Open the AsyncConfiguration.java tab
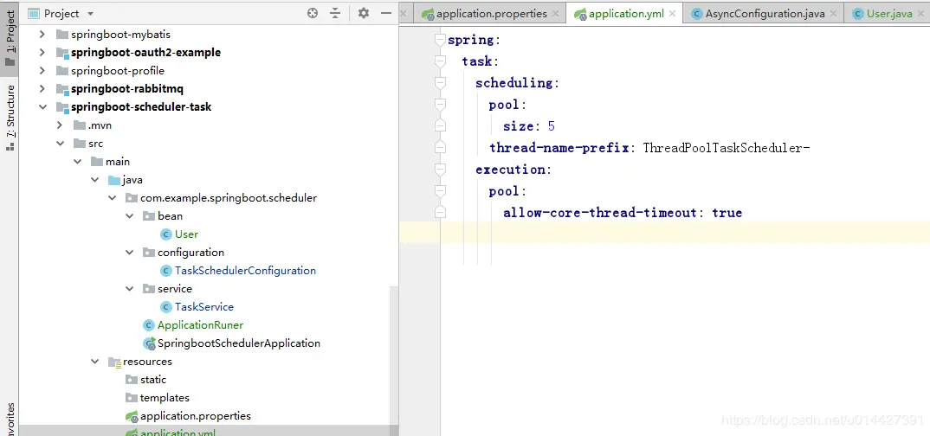 coord(765,14)
